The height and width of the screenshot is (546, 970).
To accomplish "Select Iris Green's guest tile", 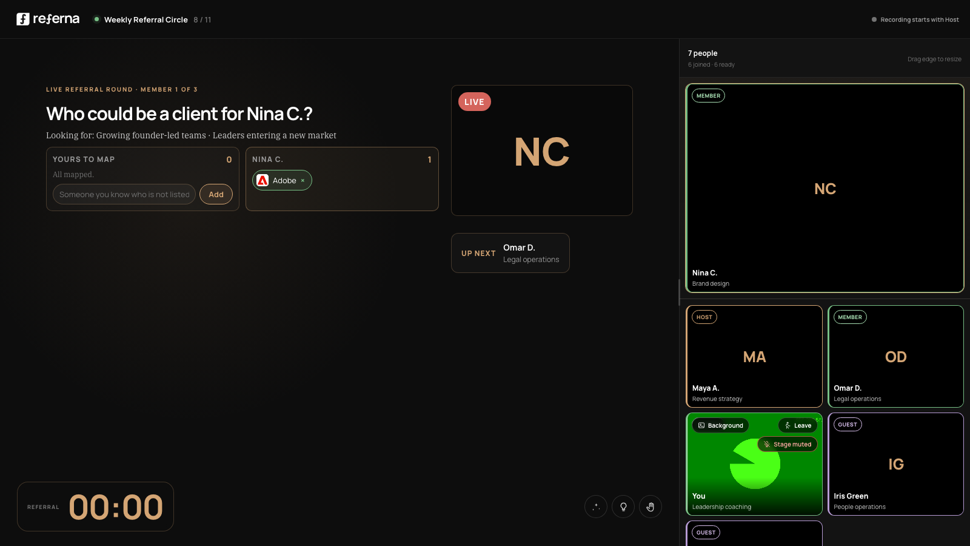I will click(x=895, y=464).
